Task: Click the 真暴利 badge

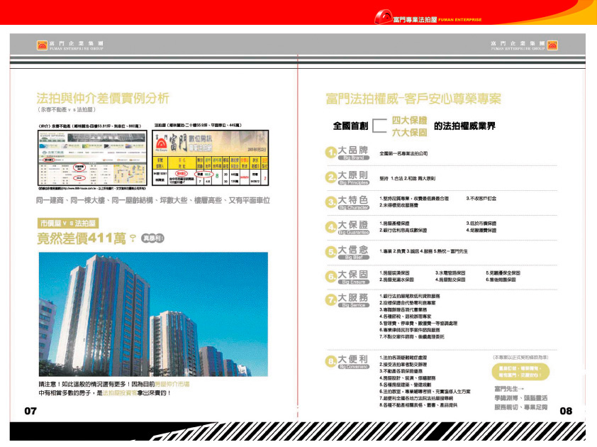Action: coord(152,238)
